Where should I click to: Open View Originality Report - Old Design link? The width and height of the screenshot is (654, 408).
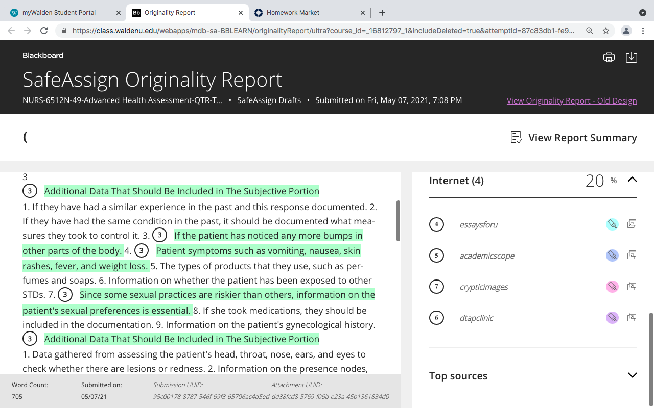click(x=572, y=100)
